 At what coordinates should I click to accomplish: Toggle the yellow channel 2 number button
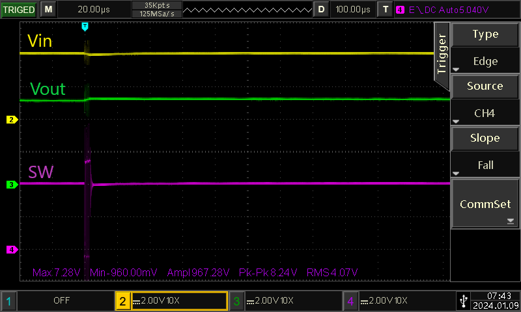(x=122, y=301)
